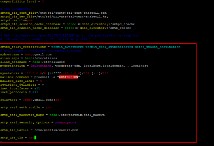214x146 pixels.
Task: Click the green text cursor block
Action: (35, 137)
